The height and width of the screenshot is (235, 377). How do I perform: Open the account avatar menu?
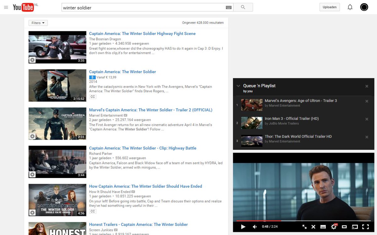coord(364,7)
